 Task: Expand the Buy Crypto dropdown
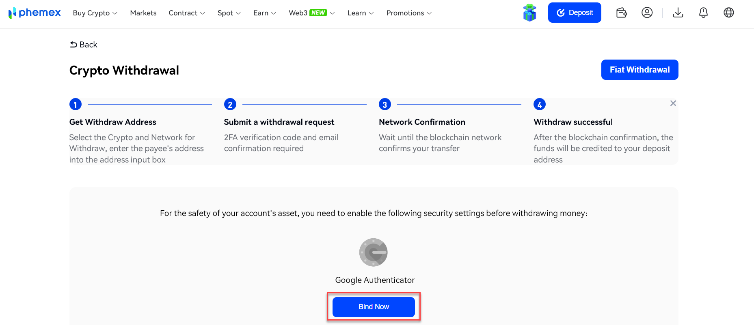[95, 13]
